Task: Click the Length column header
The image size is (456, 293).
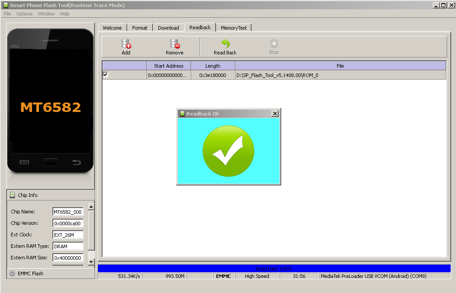Action: click(x=213, y=66)
